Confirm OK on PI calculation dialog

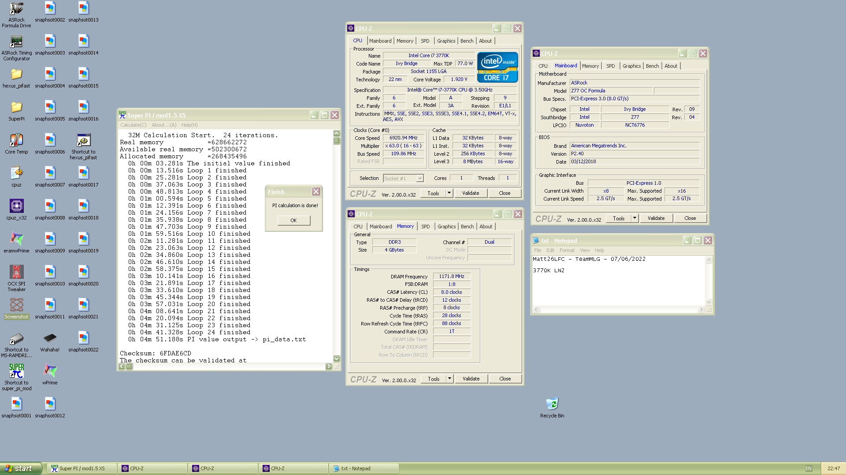pyautogui.click(x=293, y=220)
